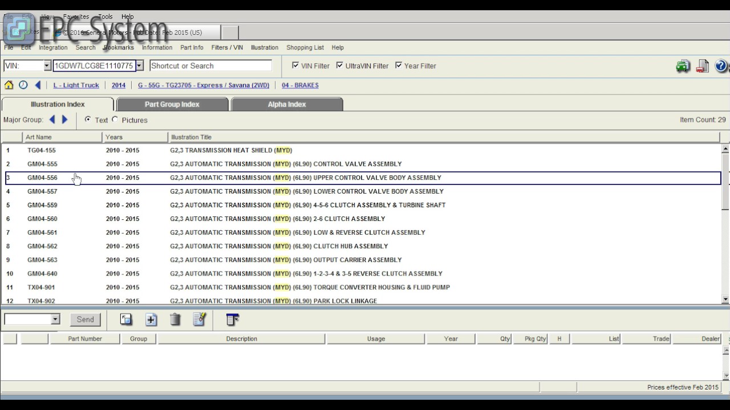Select row GM04-562 Clutch Hub Assembly

pos(363,246)
